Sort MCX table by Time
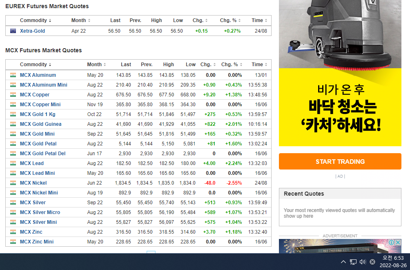The width and height of the screenshot is (410, 270). 259,65
